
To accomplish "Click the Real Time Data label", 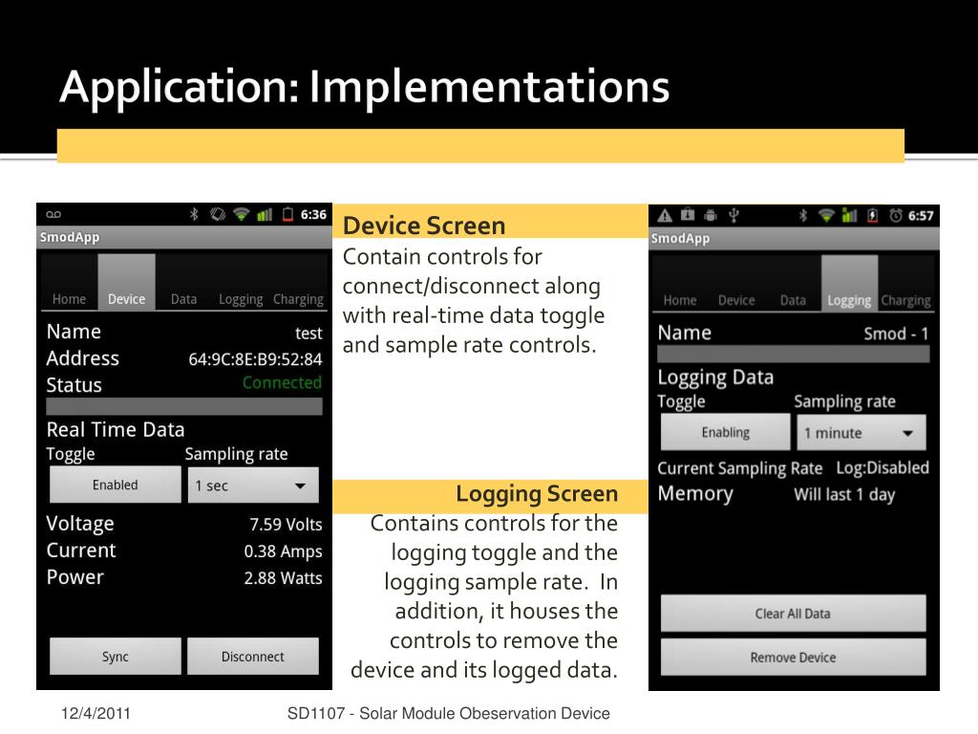I will point(116,430).
